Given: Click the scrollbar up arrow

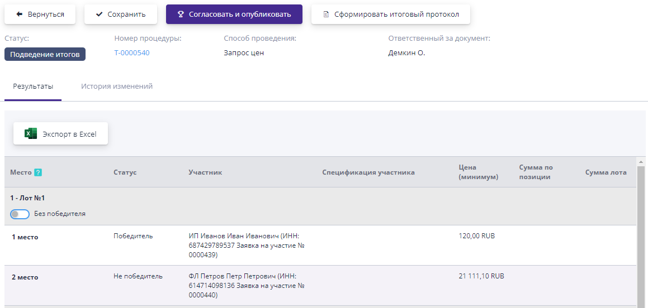Looking at the screenshot, I should 641,161.
